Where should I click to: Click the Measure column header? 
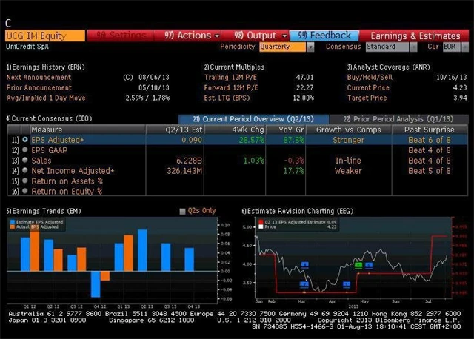tap(87, 130)
